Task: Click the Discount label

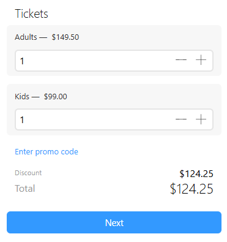Action: pos(28,173)
